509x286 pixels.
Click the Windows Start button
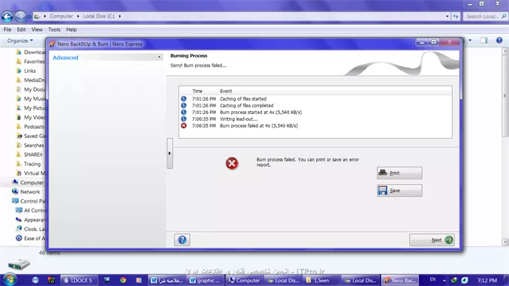point(10,280)
